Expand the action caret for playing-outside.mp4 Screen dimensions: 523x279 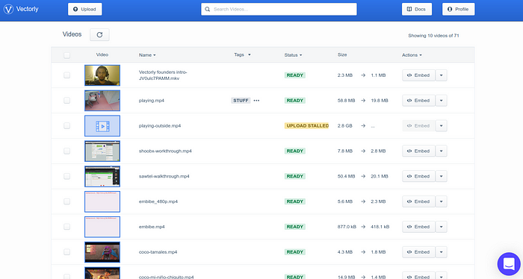pos(441,126)
